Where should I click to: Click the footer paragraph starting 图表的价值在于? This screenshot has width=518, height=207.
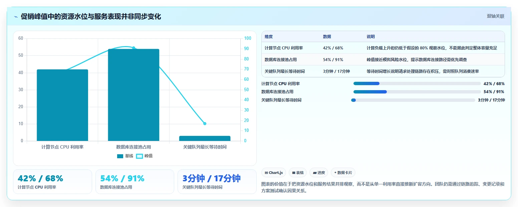(383, 188)
